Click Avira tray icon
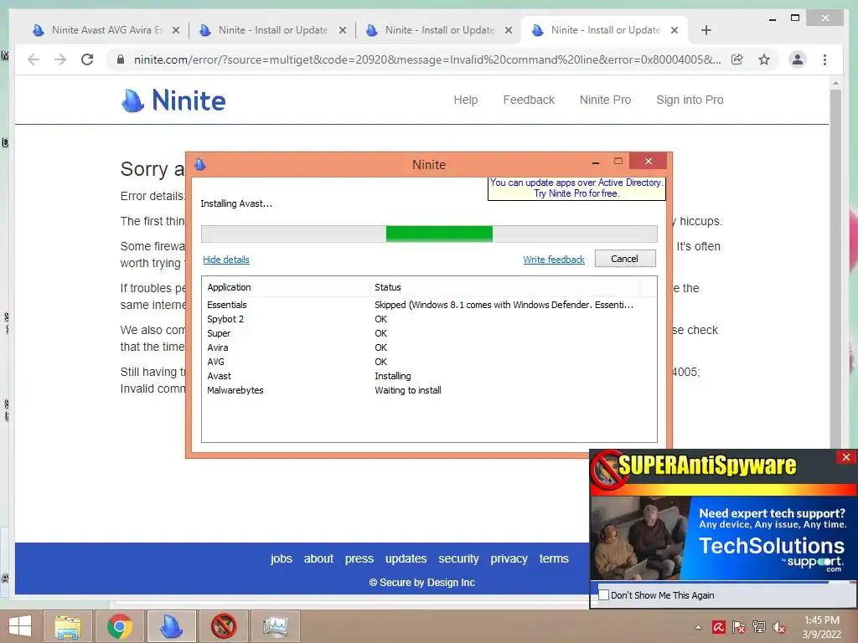The height and width of the screenshot is (643, 858). [x=718, y=627]
